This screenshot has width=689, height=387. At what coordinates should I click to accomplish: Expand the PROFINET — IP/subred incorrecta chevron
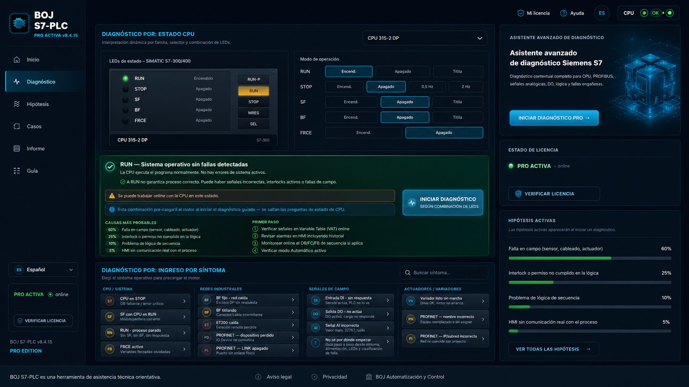click(x=483, y=338)
